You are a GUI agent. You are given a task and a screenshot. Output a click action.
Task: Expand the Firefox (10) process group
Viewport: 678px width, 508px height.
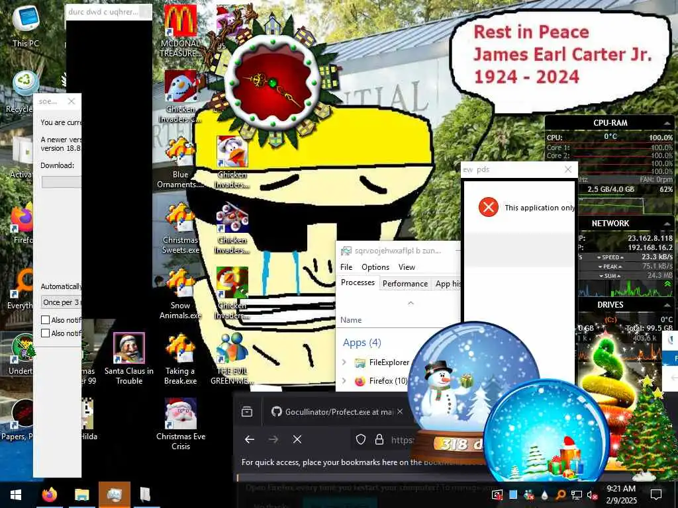(344, 380)
